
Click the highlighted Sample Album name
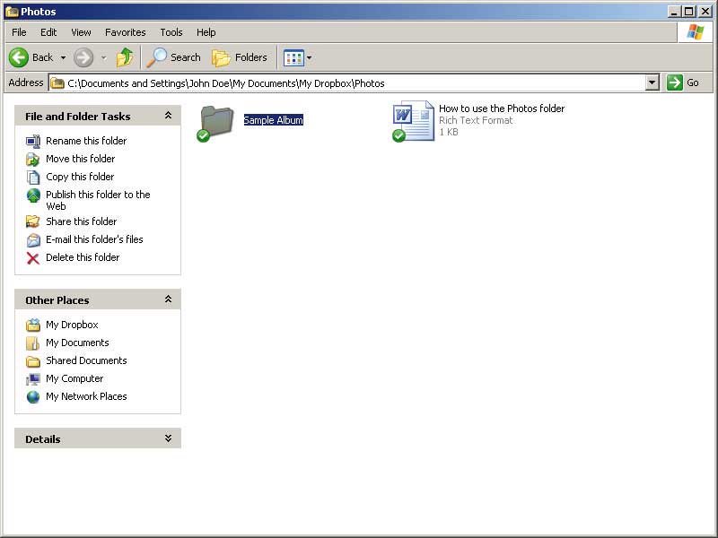click(274, 120)
